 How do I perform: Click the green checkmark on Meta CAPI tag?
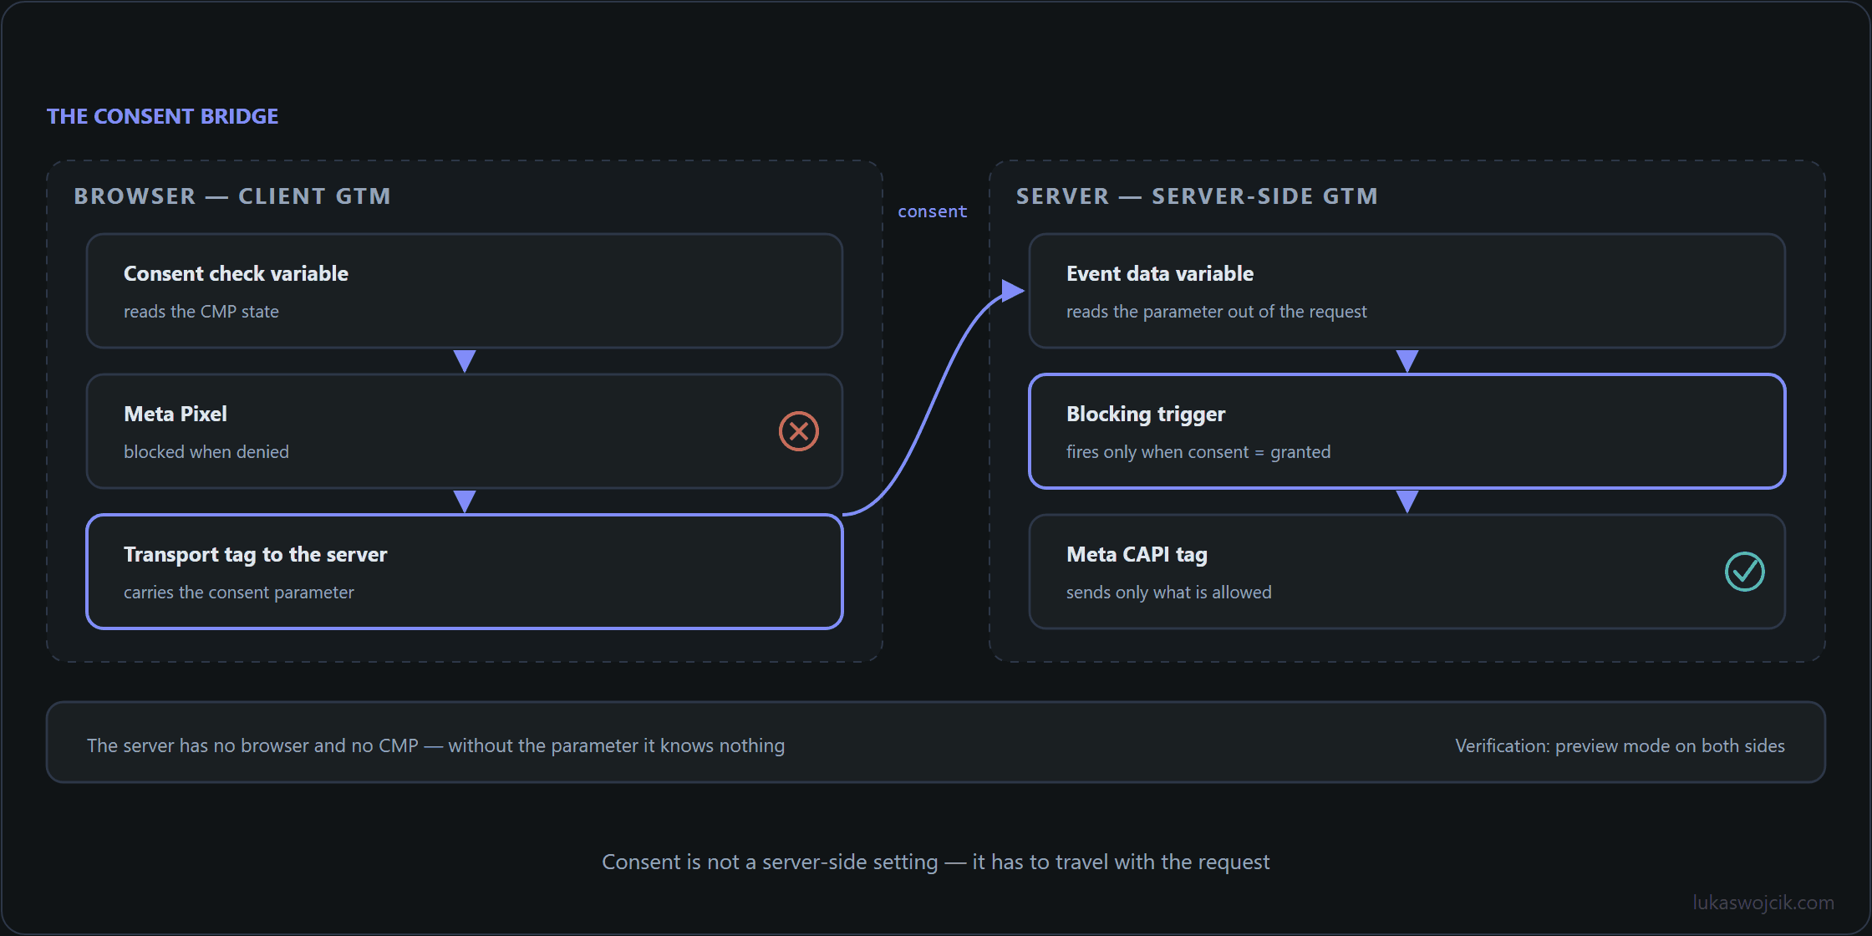click(x=1745, y=572)
